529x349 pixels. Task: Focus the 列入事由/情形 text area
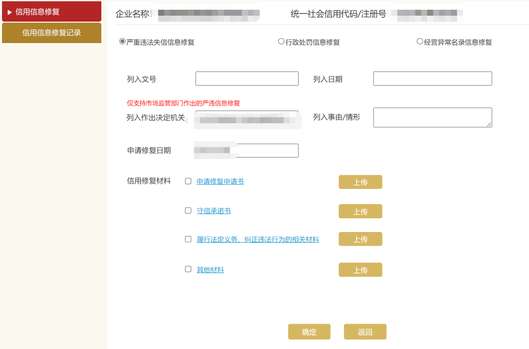tap(433, 117)
